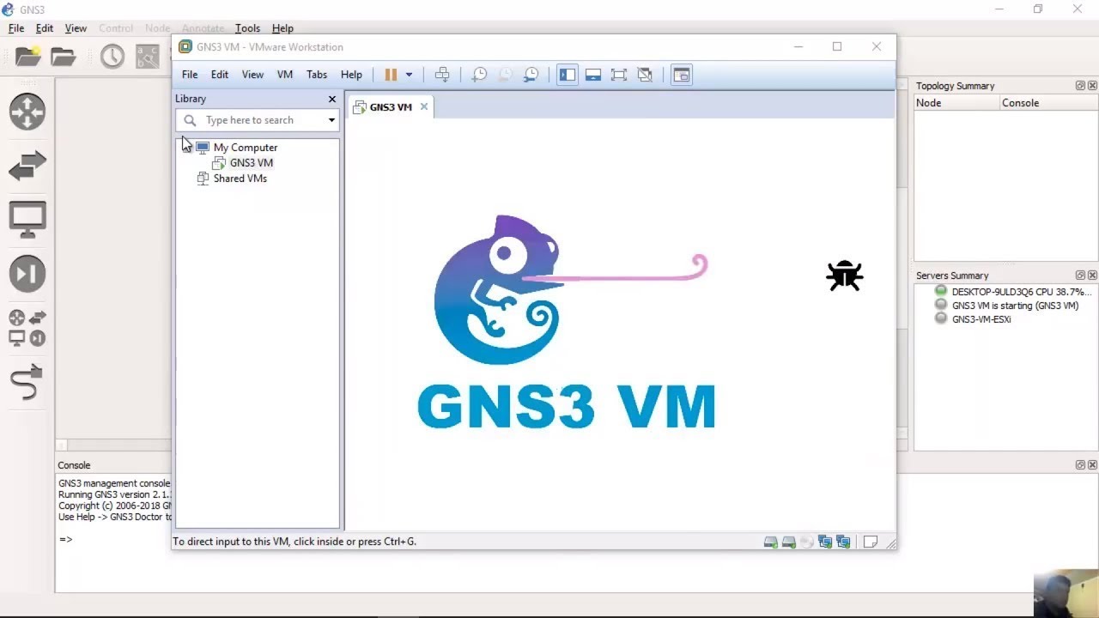Open the GNS3 Tools menu
Viewport: 1099px width, 618px height.
point(247,28)
